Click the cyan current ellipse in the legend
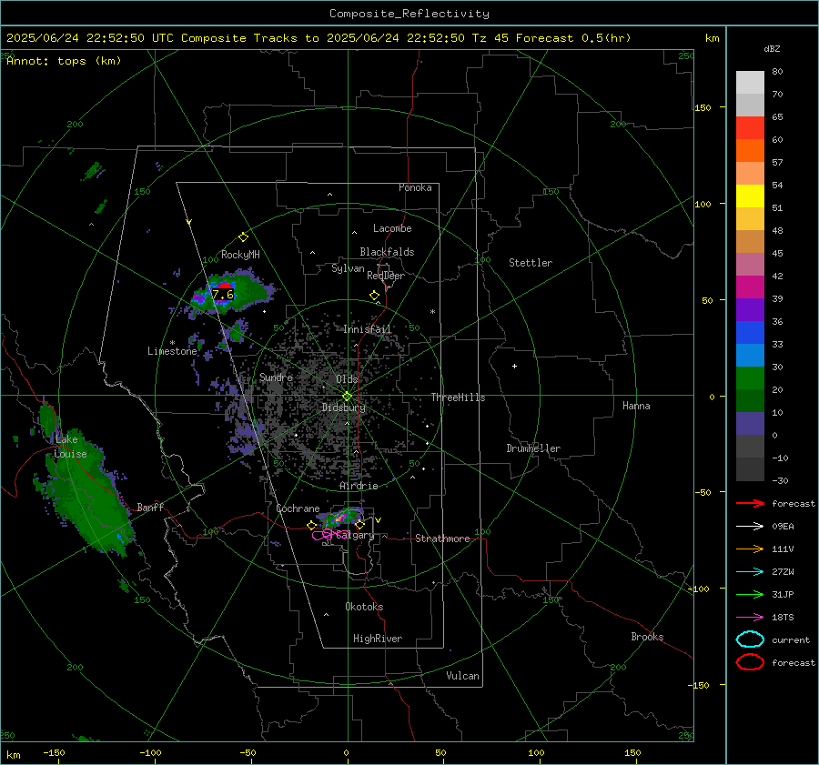Image resolution: width=819 pixels, height=765 pixels. coord(750,639)
